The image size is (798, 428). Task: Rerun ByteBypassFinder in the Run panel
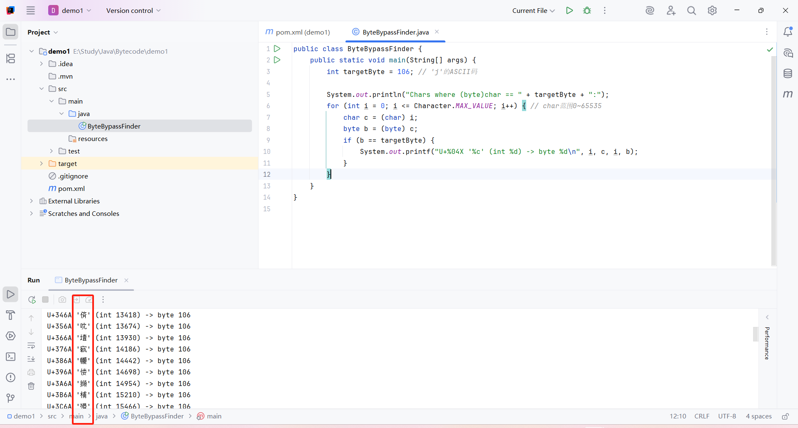(x=32, y=299)
